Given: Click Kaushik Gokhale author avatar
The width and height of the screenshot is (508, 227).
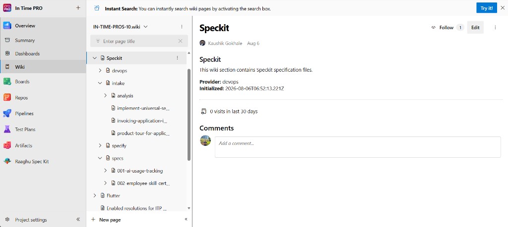Looking at the screenshot, I should pyautogui.click(x=202, y=43).
